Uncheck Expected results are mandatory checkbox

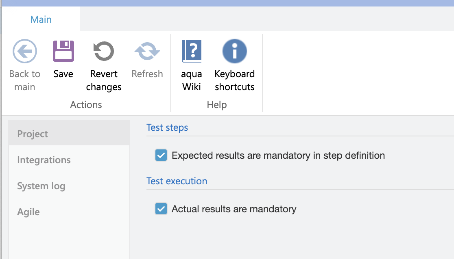pyautogui.click(x=161, y=155)
